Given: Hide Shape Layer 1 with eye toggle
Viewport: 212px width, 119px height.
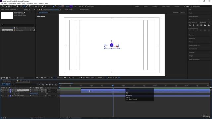Looking at the screenshot, I should (1, 96).
